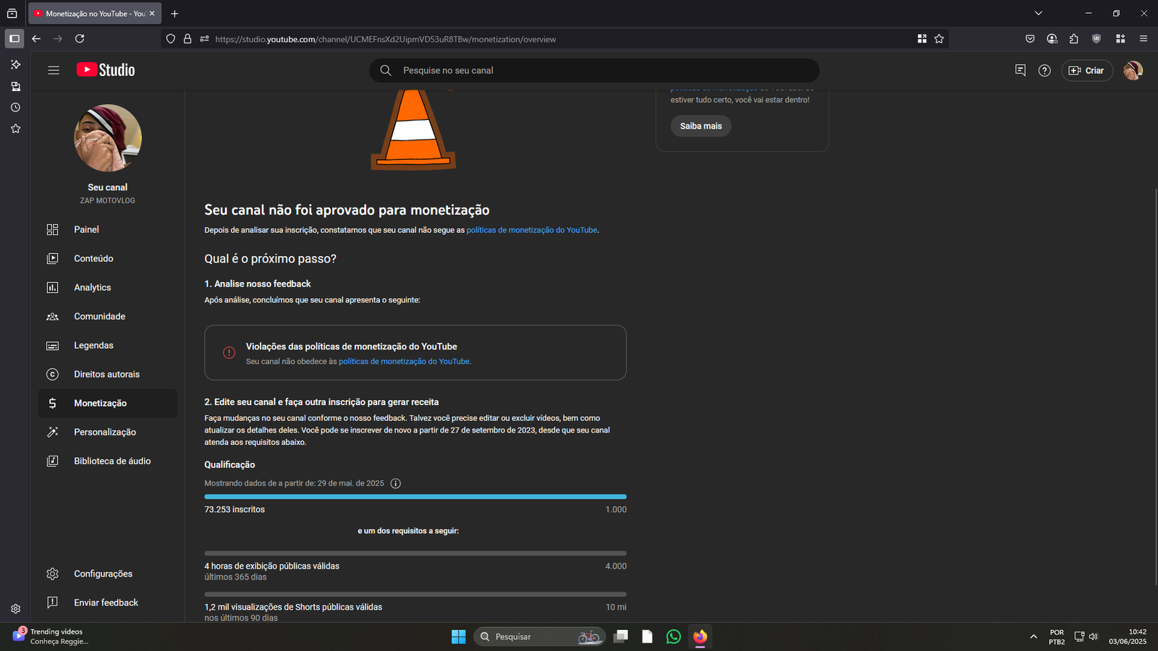
Task: Select the Legendas sidebar item
Action: pos(107,345)
